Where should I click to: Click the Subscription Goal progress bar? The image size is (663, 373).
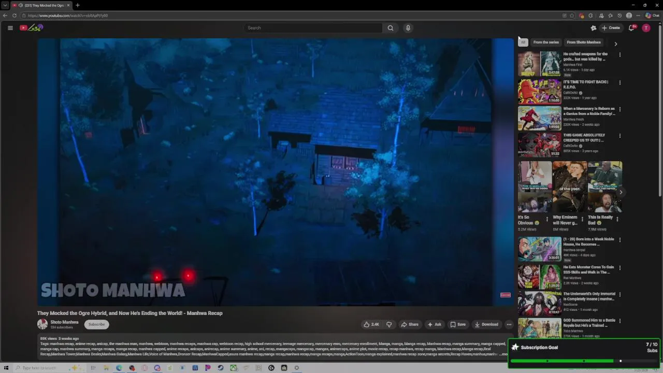point(584,361)
